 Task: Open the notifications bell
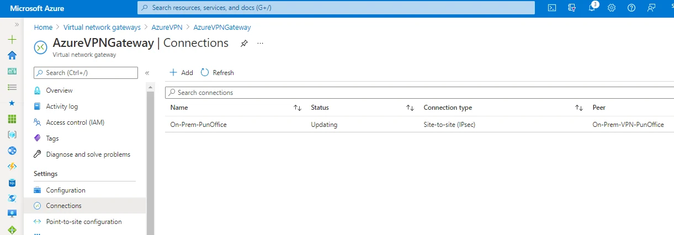click(592, 8)
